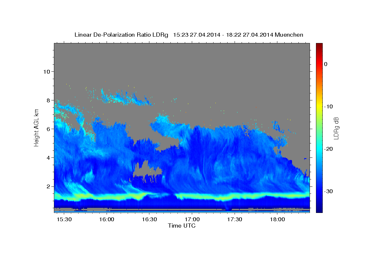Pick the yellow band of the colorbar
Viewport: 383px width, 255px height.
[319, 105]
